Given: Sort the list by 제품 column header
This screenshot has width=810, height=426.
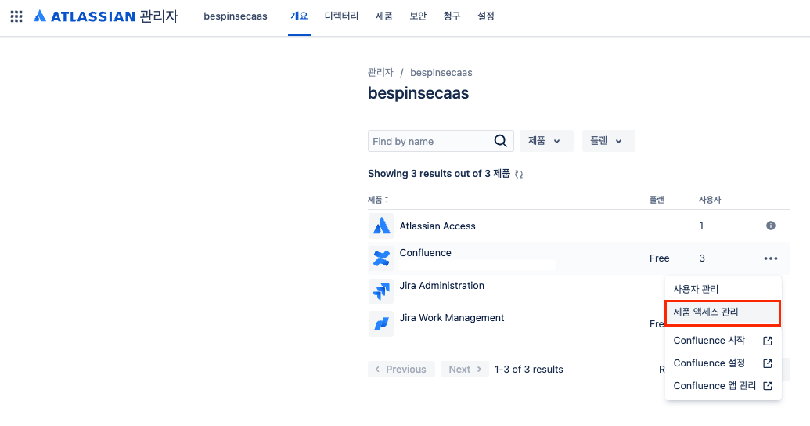Looking at the screenshot, I should click(x=377, y=200).
